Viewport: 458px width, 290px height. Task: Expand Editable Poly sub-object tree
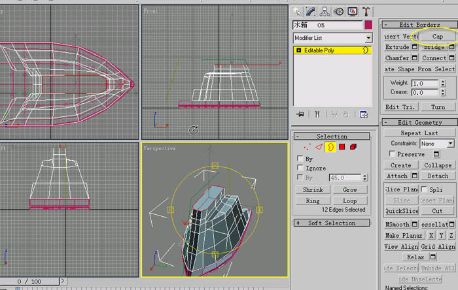[298, 50]
